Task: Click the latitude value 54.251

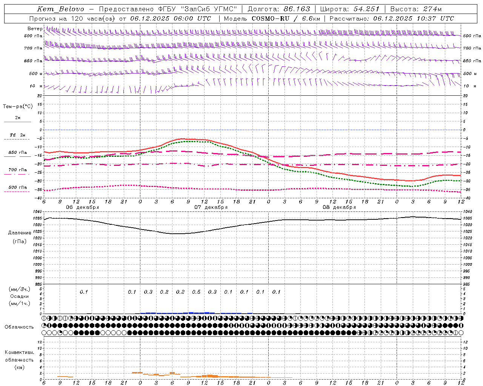Action: click(x=366, y=9)
